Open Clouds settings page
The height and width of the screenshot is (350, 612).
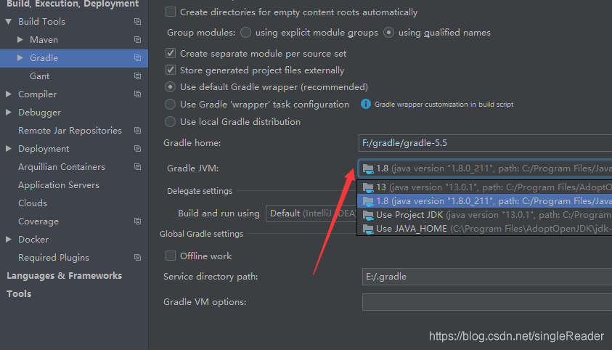[x=33, y=203]
